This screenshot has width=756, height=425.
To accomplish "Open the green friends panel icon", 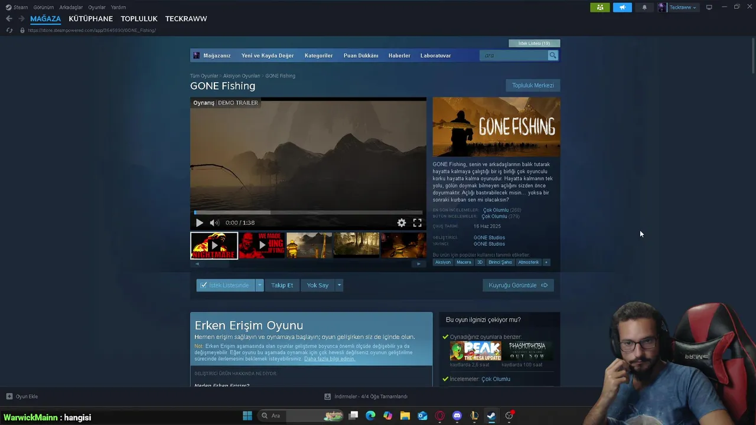I will coord(599,7).
